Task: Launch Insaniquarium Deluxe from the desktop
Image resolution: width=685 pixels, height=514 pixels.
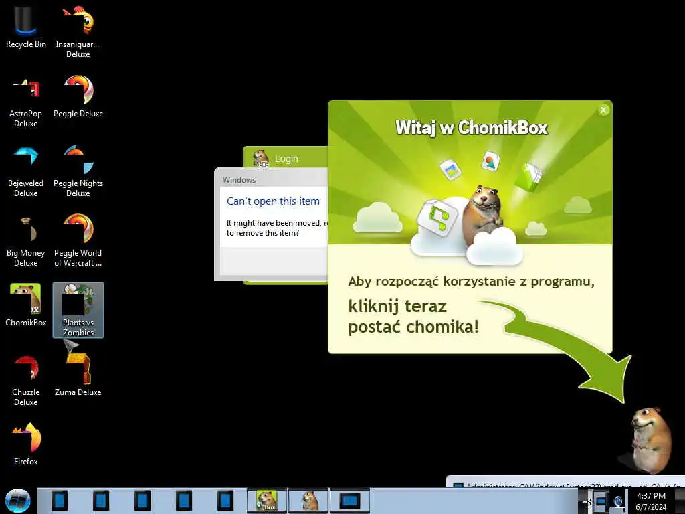Action: [x=78, y=31]
